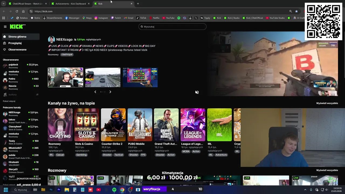Open Przeglądaj in sidebar
Viewport: 345px width, 194px height.
pyautogui.click(x=21, y=43)
